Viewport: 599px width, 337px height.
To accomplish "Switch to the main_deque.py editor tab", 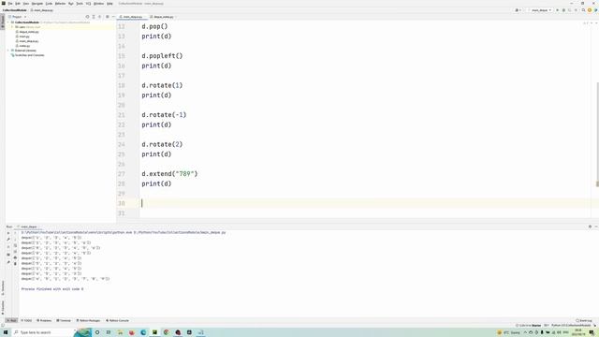I will (x=132, y=17).
